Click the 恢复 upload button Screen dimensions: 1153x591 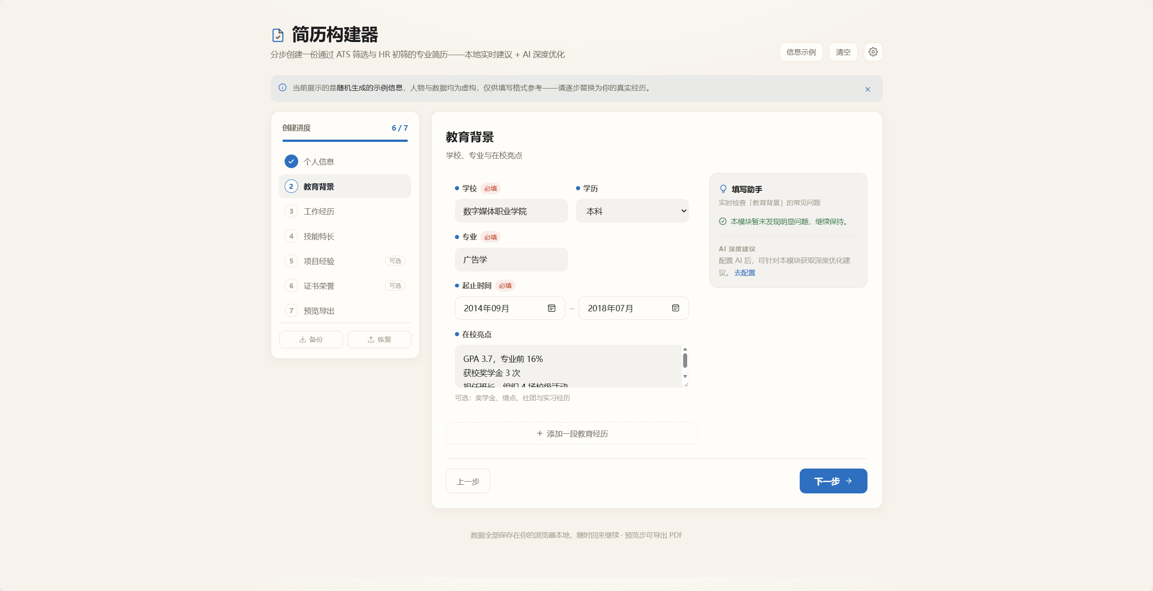pyautogui.click(x=380, y=339)
